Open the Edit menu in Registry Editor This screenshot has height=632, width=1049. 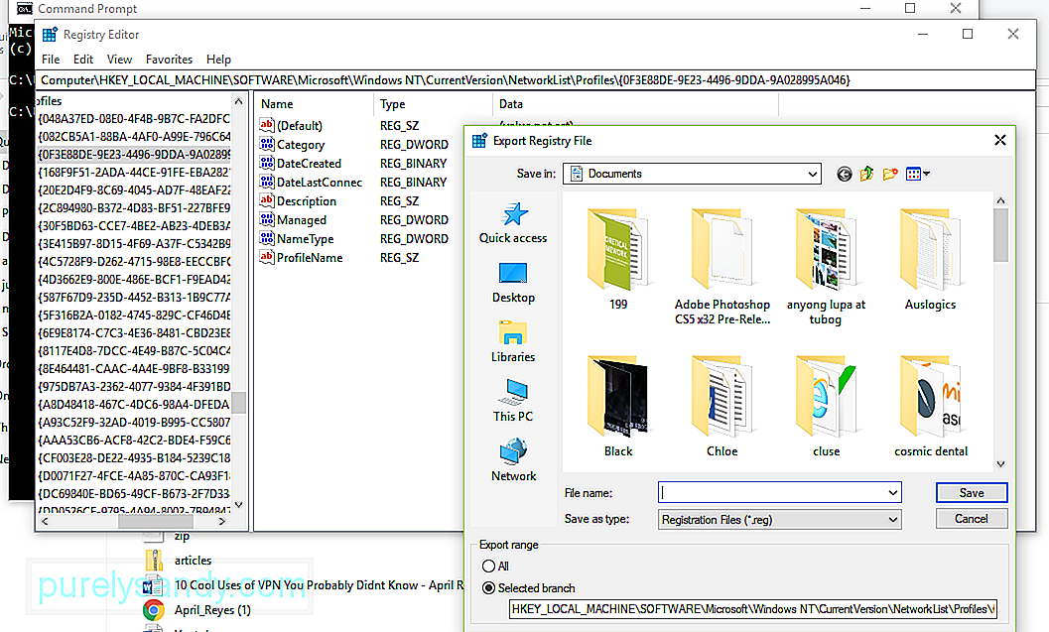point(83,60)
